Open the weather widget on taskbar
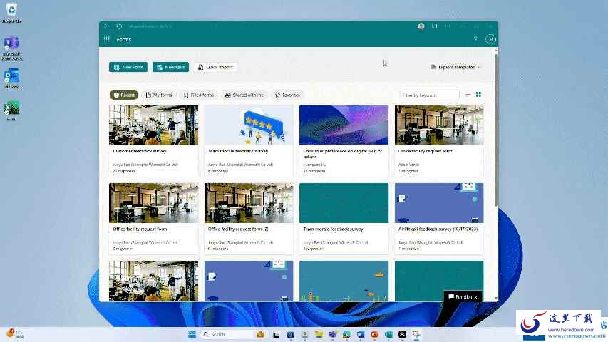Screen dimensions: 608x342 coord(16,334)
